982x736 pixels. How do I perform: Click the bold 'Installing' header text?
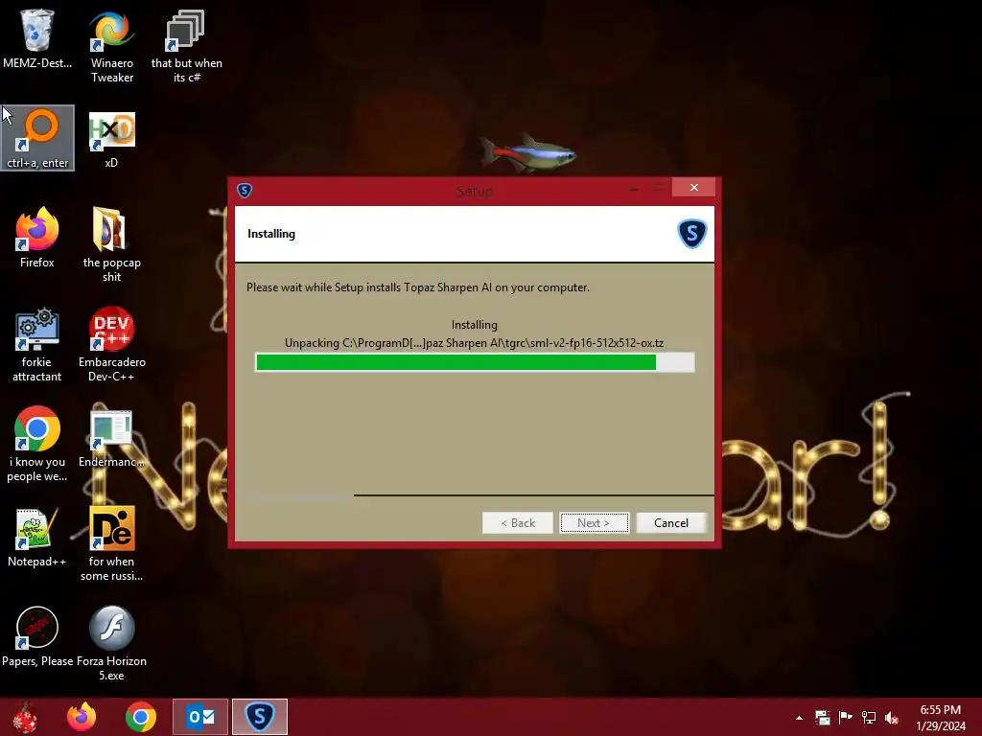[271, 234]
